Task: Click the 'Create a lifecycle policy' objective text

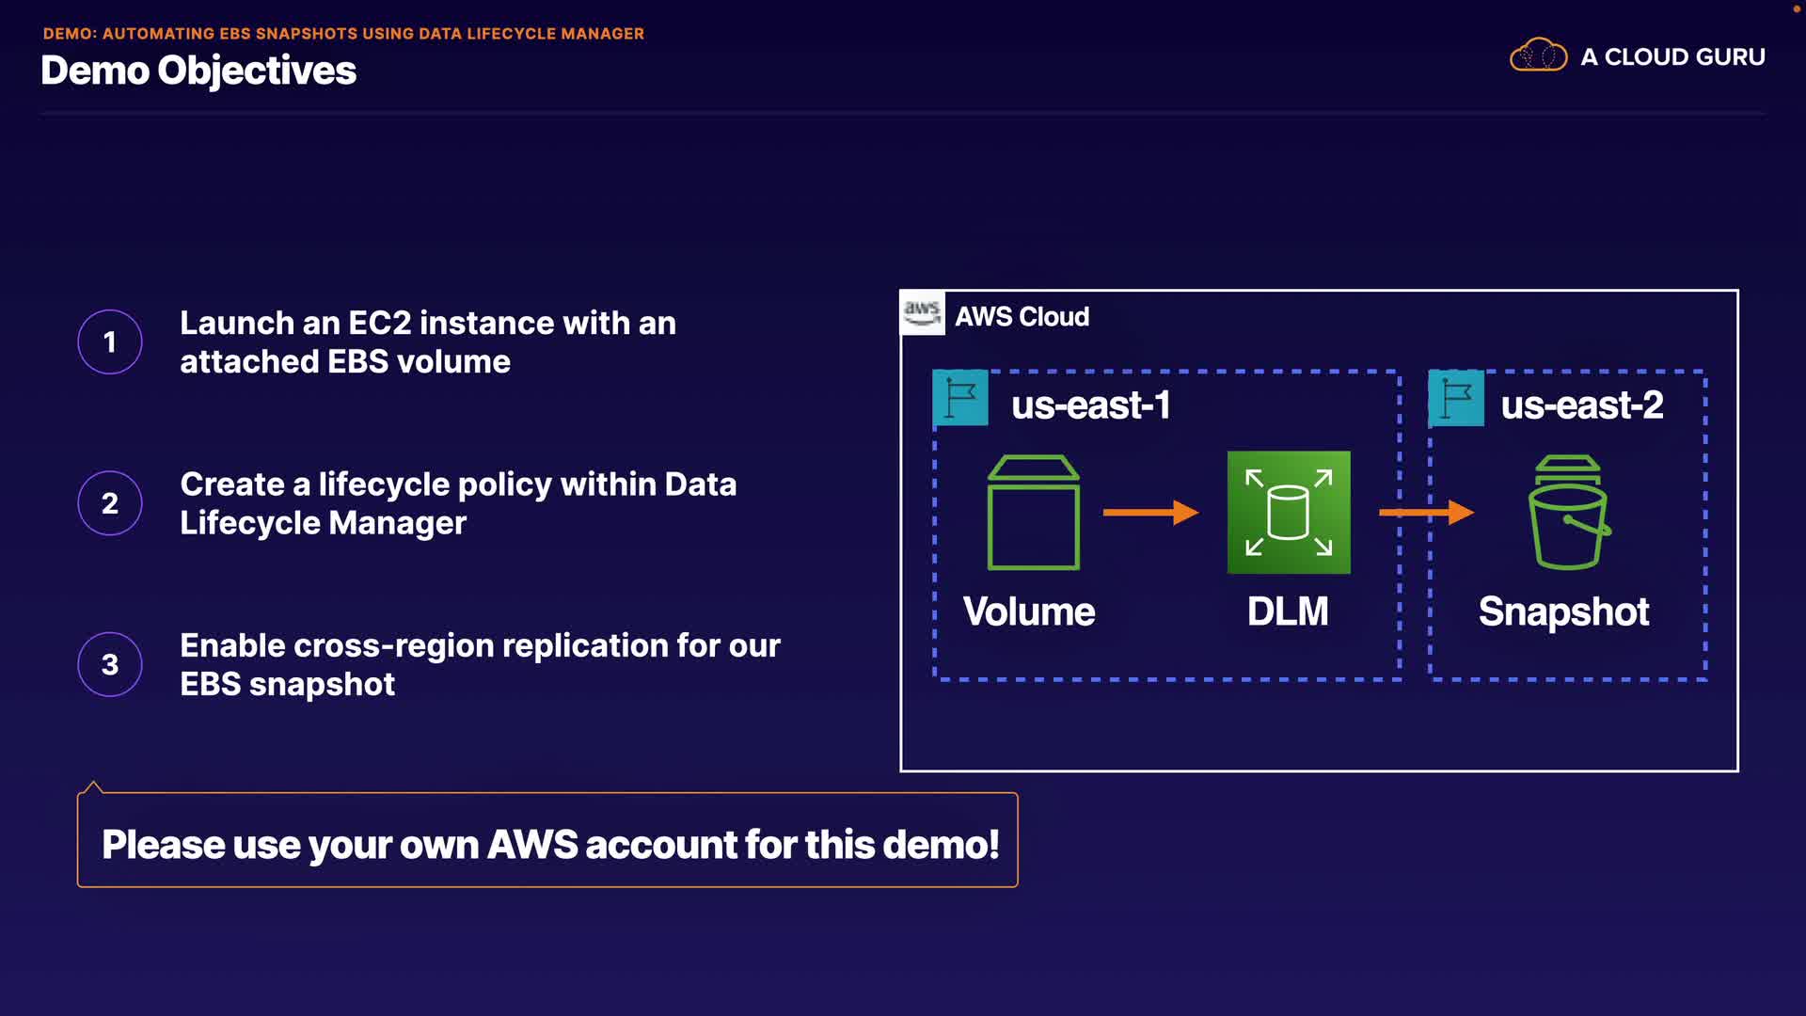Action: (x=458, y=503)
